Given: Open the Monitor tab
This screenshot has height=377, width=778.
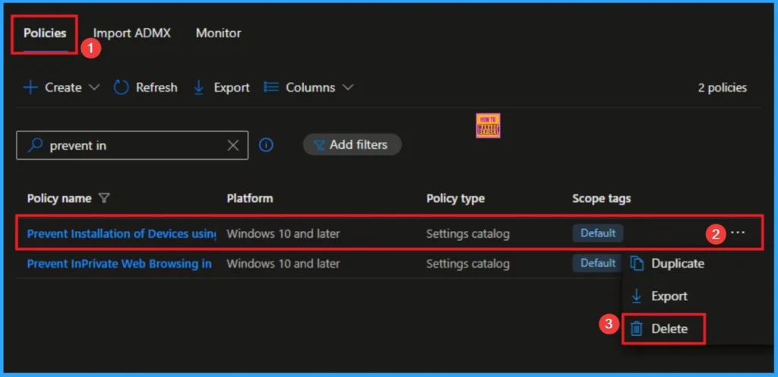Looking at the screenshot, I should [x=218, y=33].
